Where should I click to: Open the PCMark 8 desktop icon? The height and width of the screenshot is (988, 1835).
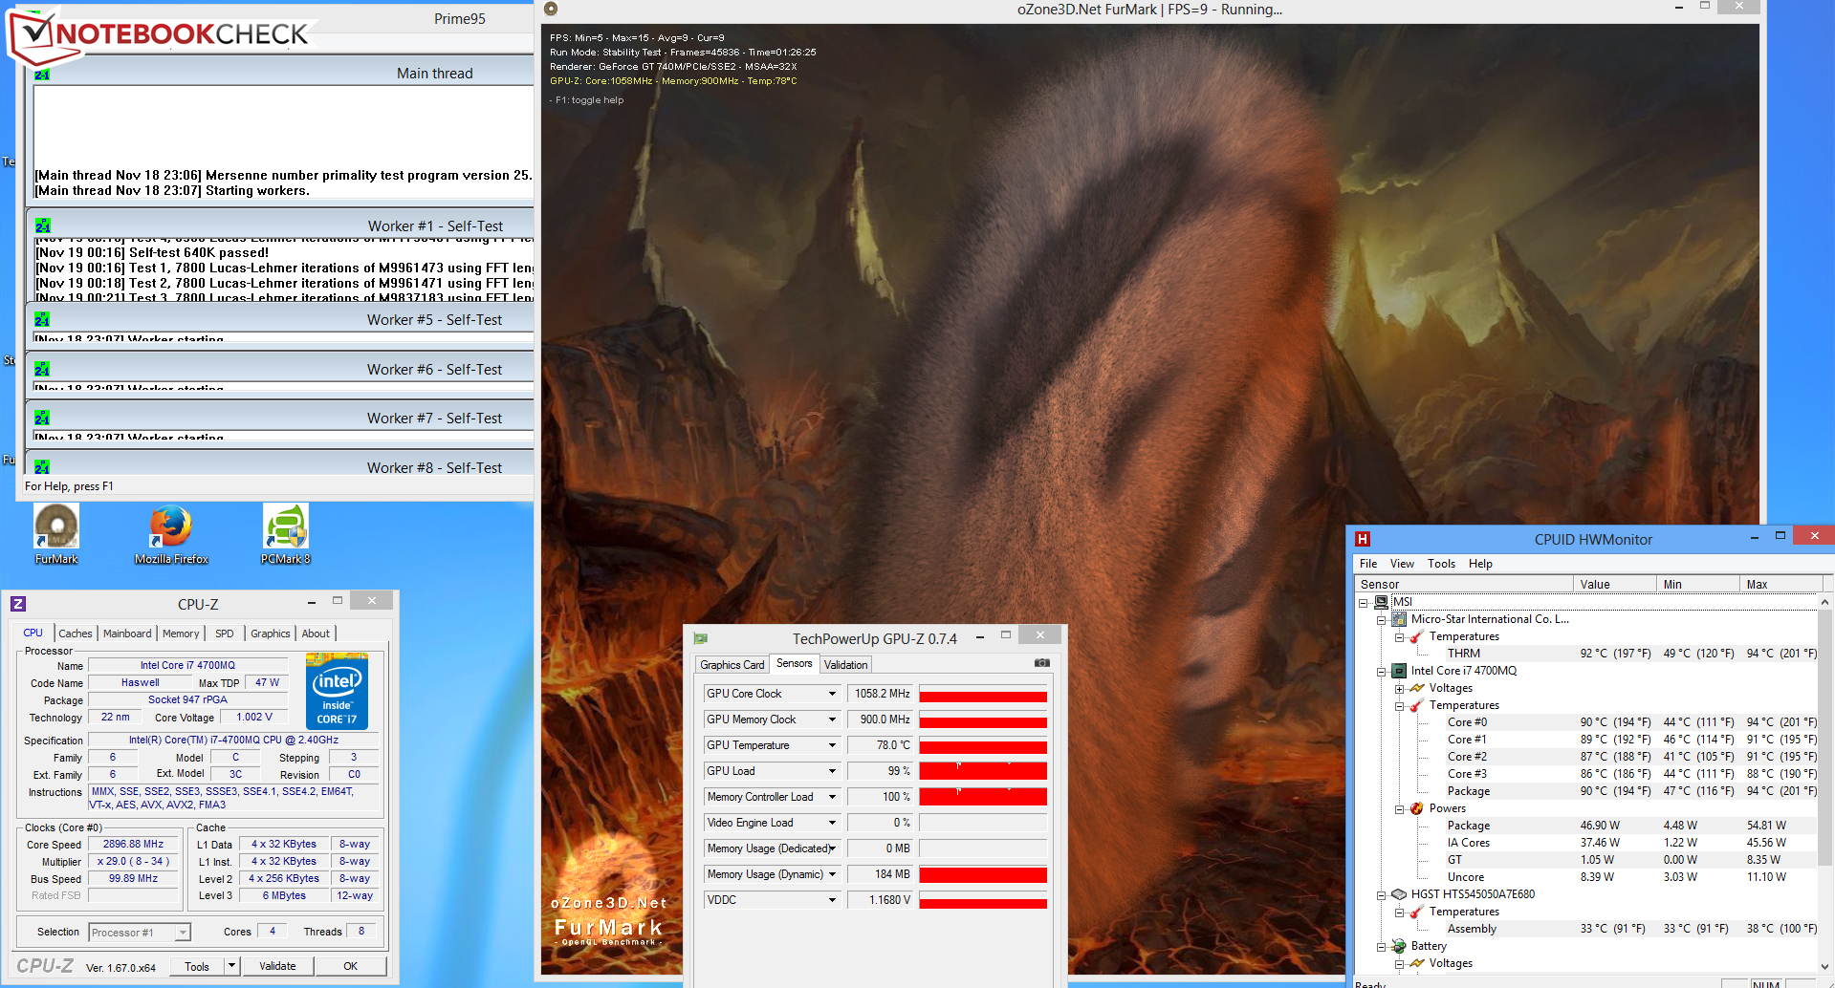click(x=286, y=526)
